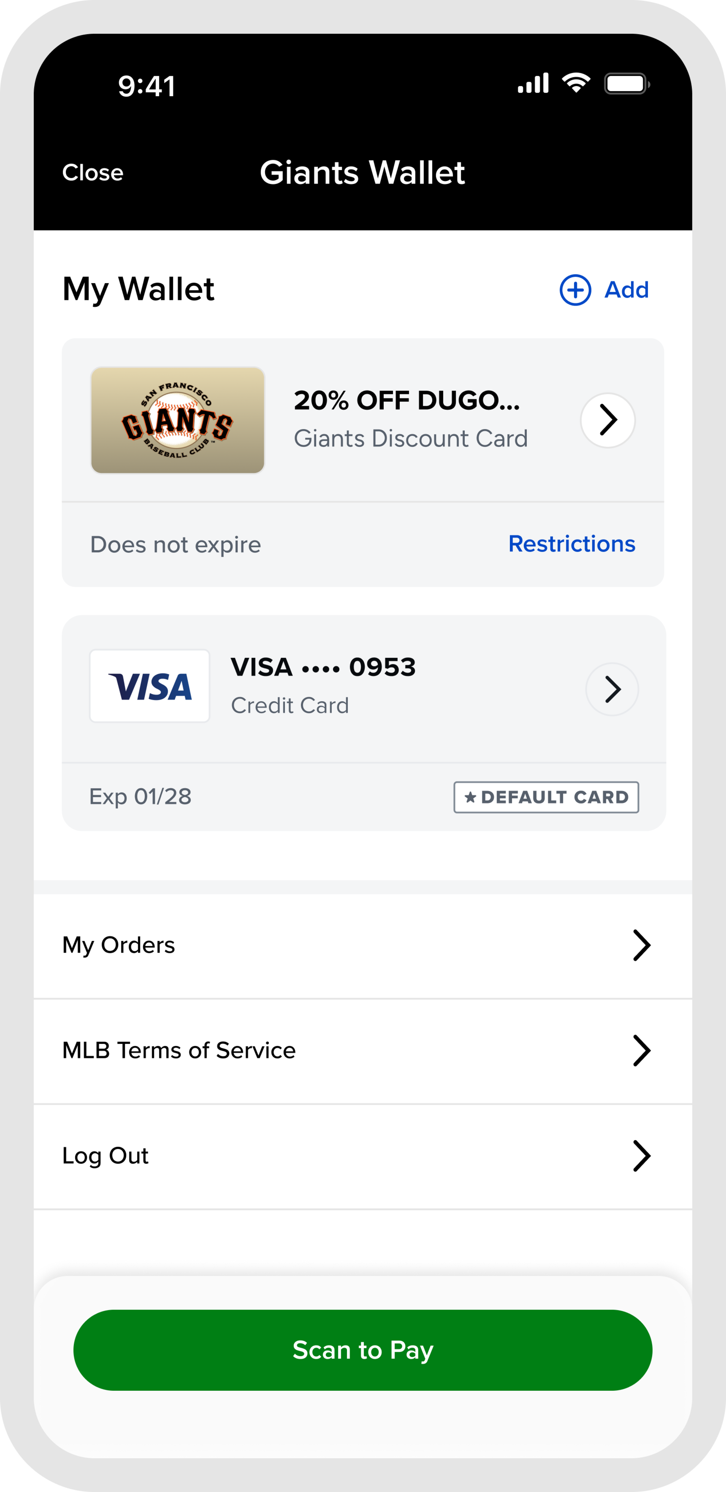Open MLB Terms of Service

coord(179,1051)
